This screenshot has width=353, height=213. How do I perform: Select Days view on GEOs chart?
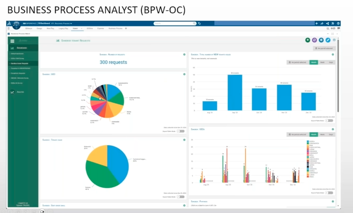click(x=331, y=135)
